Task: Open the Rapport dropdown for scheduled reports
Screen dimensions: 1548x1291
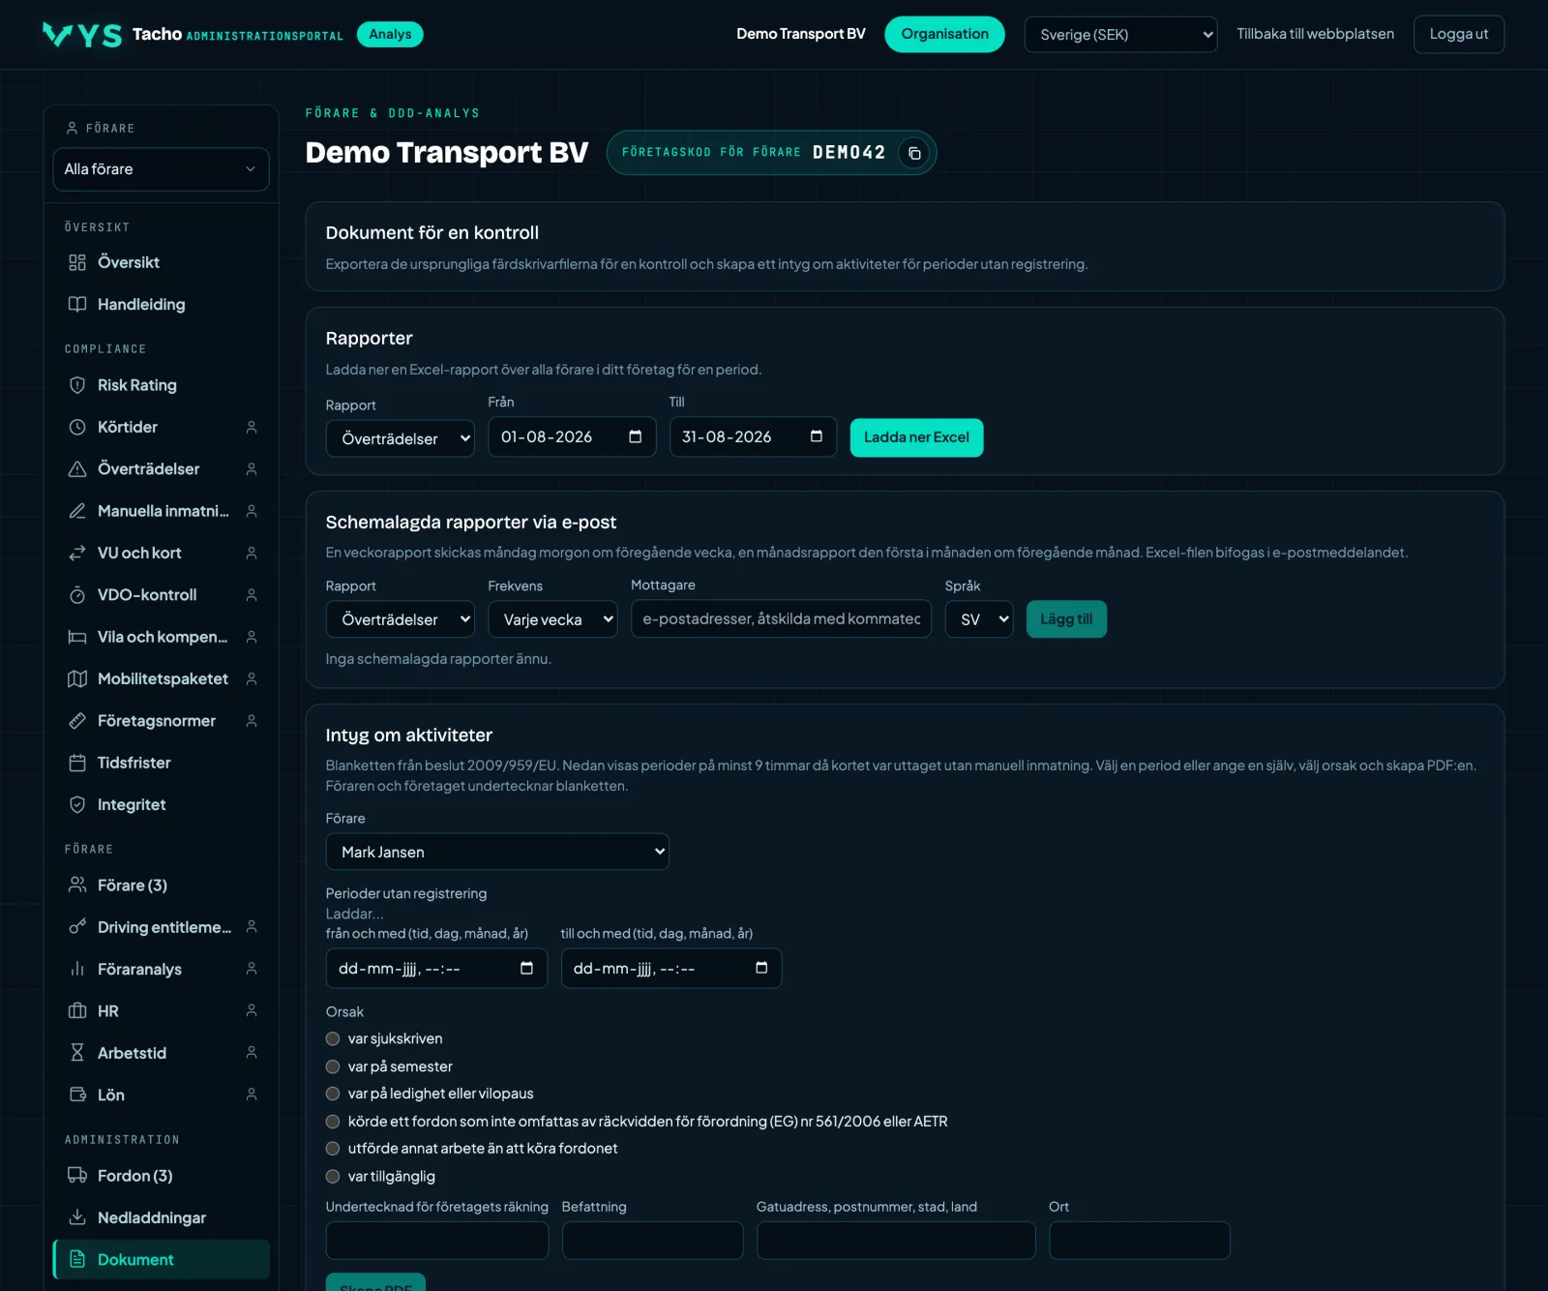Action: coord(401,619)
